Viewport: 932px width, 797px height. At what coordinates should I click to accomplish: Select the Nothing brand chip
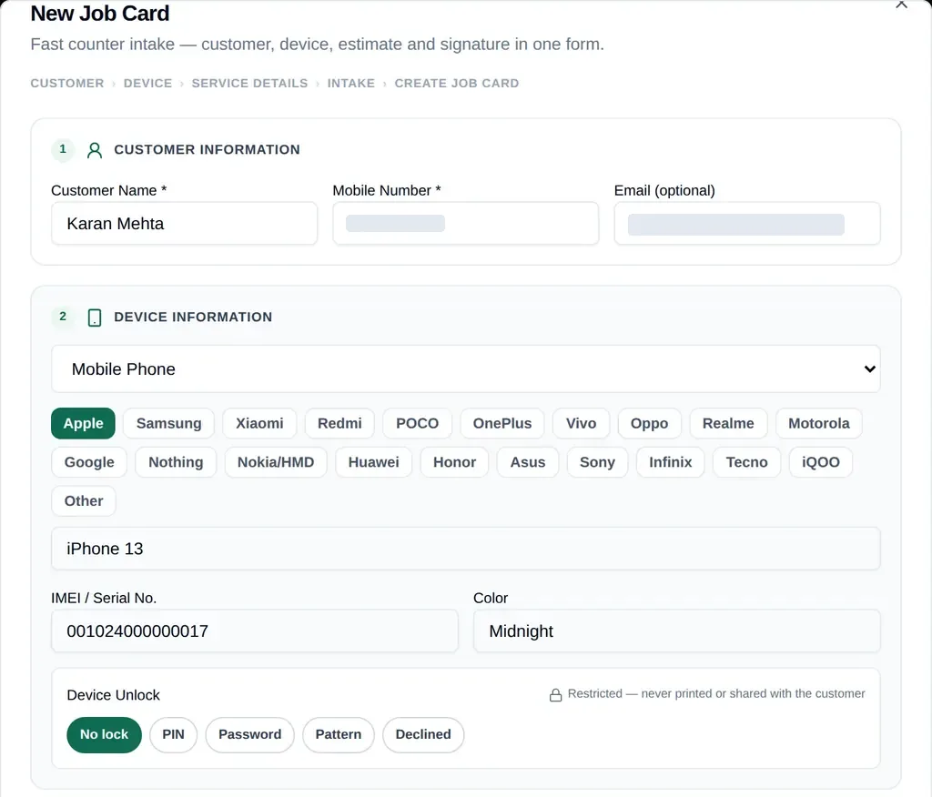[x=176, y=462]
